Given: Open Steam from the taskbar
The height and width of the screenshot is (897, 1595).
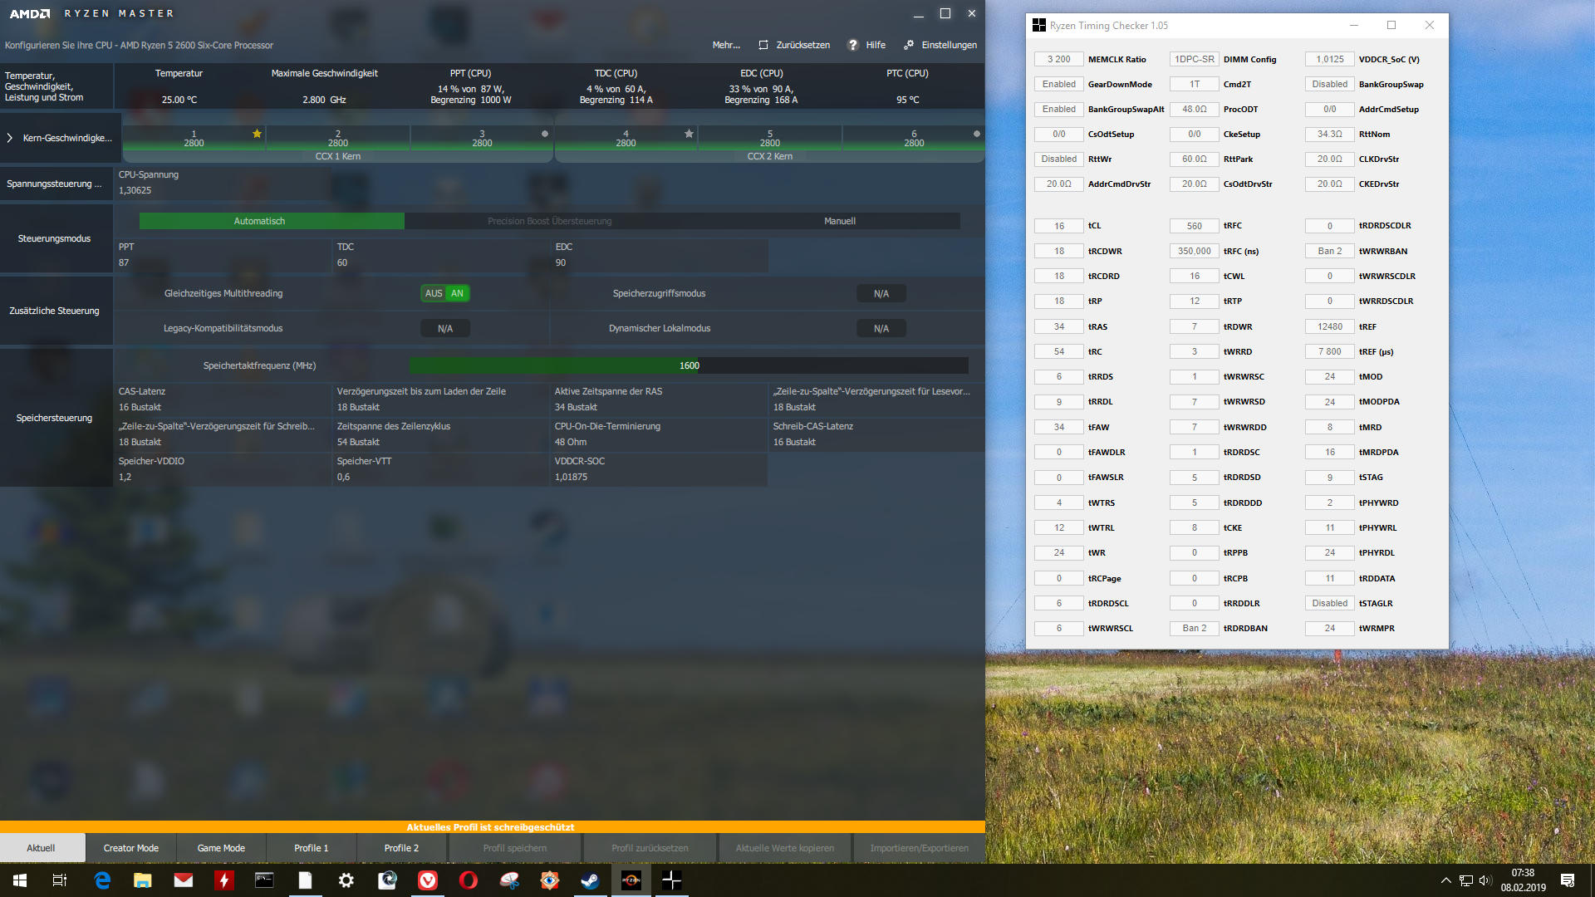Looking at the screenshot, I should pos(590,880).
